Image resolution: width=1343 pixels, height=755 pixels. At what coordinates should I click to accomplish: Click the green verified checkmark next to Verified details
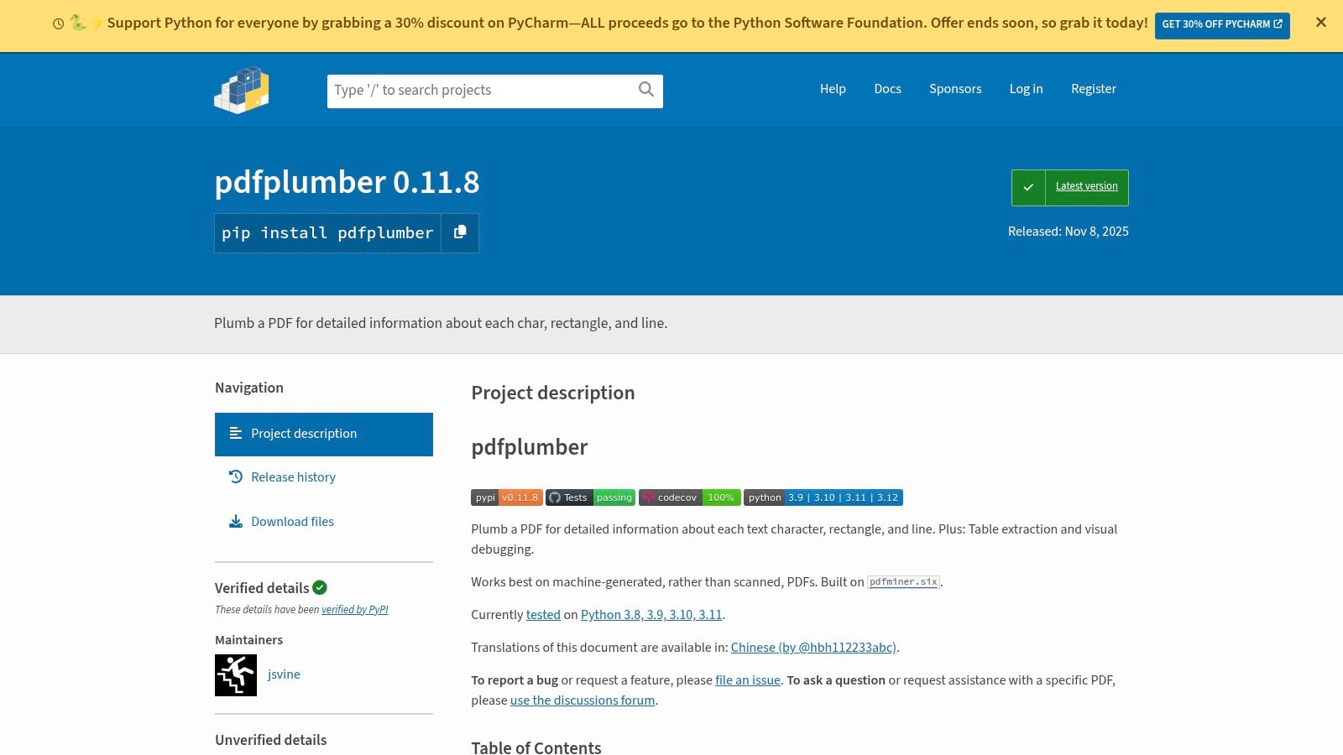[320, 587]
